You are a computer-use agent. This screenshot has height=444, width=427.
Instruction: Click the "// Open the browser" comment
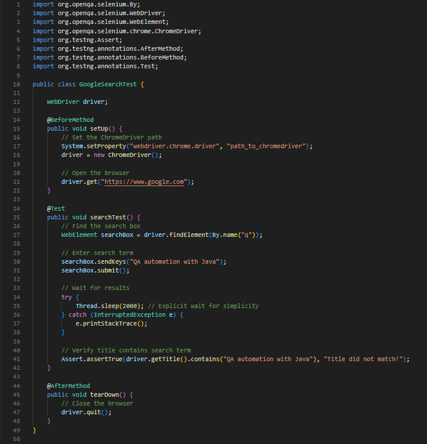[x=96, y=173]
